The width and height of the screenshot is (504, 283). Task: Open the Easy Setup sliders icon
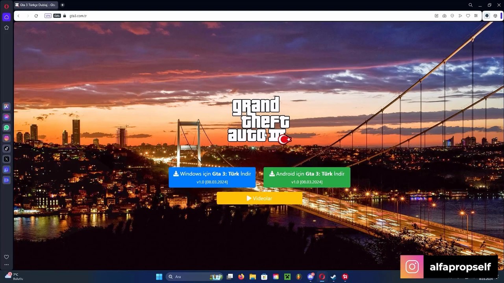[x=476, y=16]
